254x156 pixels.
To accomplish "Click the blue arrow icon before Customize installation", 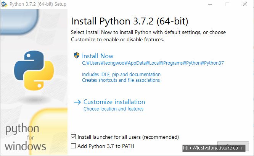I will tap(77, 102).
